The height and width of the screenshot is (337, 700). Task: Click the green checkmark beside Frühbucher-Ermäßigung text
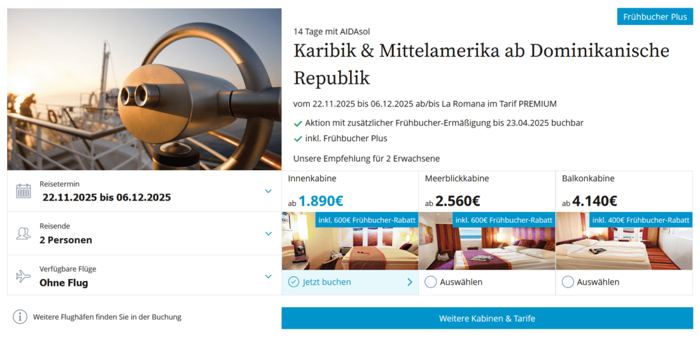(x=298, y=123)
